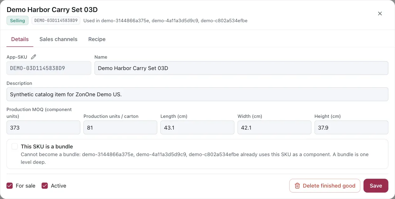Click the trash icon in Delete finished good
395x199 pixels.
coord(297,186)
